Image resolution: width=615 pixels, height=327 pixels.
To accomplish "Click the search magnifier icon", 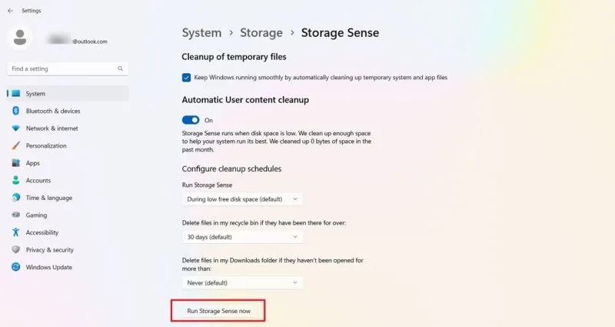I will pos(121,68).
